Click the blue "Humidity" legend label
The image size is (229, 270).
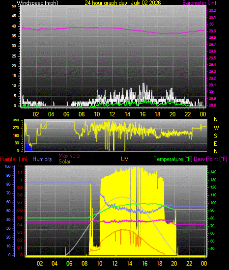pos(42,159)
